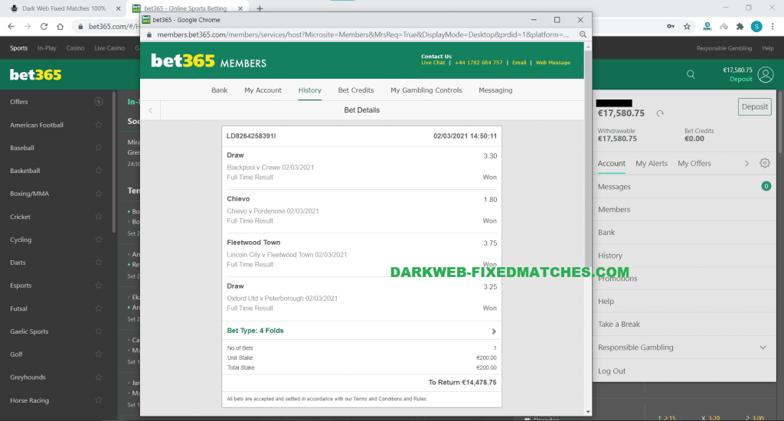Click the popup address bar URL
This screenshot has width=784, height=421.
tap(362, 34)
